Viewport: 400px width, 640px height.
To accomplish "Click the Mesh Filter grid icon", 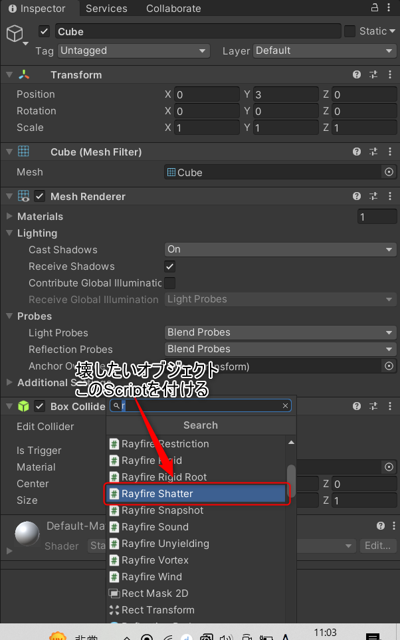I will (24, 152).
